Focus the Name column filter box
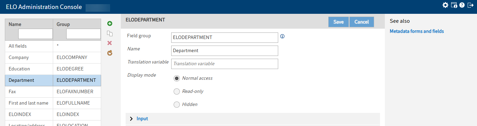Image resolution: width=477 pixels, height=126 pixels. pyautogui.click(x=36, y=34)
